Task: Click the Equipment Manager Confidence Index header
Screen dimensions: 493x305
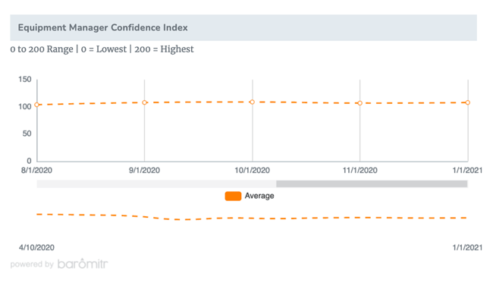Action: coord(103,27)
